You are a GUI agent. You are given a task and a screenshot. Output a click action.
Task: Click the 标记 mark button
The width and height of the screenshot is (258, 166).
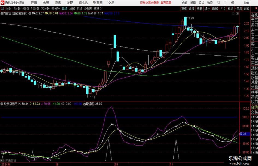click(x=230, y=8)
